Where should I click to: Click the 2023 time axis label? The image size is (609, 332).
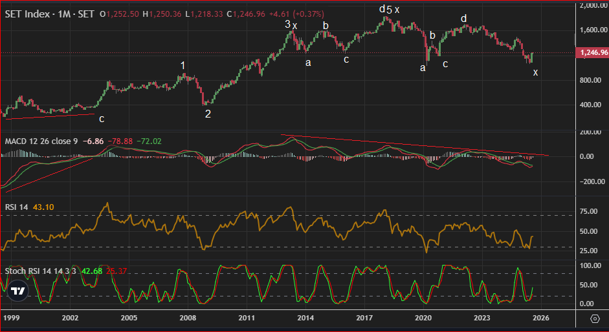[482, 318]
